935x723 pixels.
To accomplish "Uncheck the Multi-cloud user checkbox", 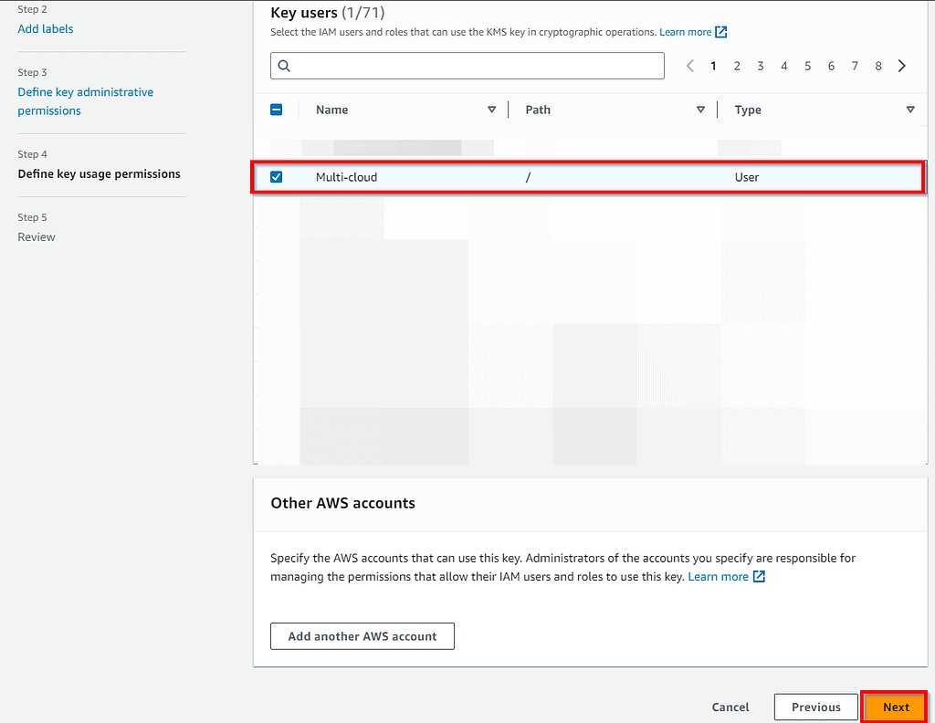I will coord(276,176).
